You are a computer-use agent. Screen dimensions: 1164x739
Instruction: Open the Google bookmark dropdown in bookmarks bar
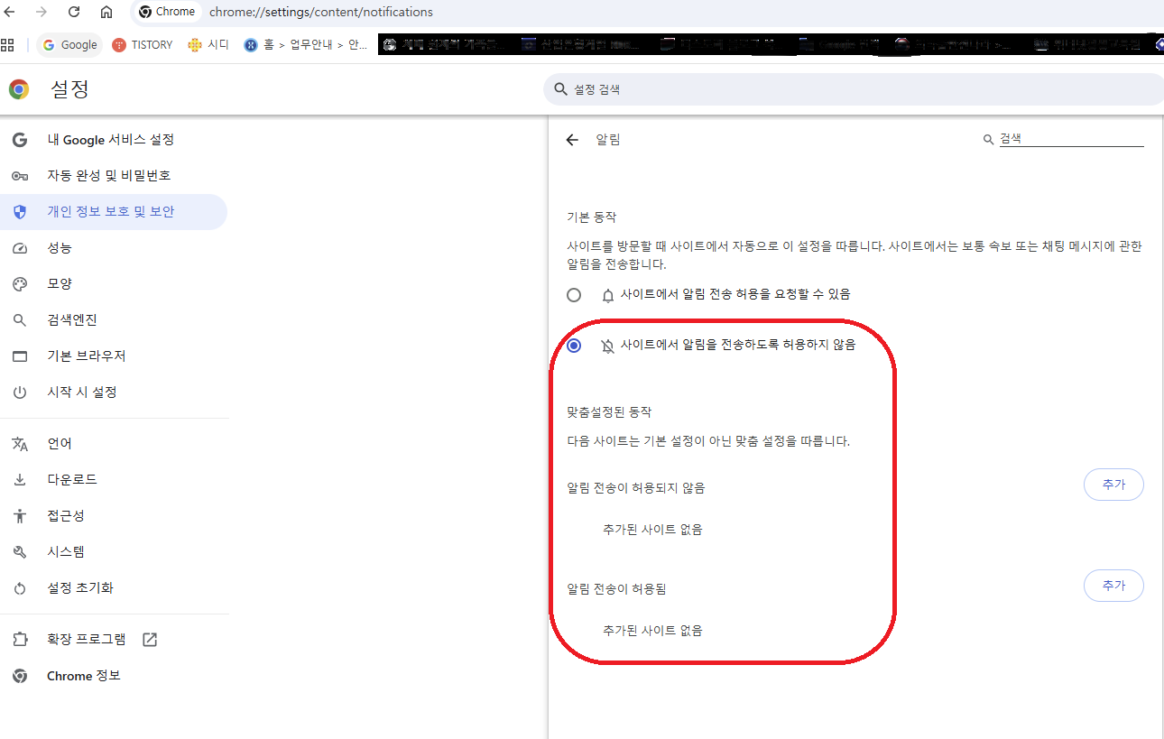(x=69, y=44)
